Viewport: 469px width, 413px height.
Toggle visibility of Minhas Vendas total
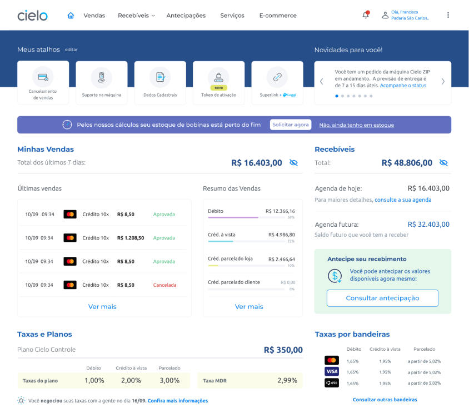pyautogui.click(x=294, y=163)
